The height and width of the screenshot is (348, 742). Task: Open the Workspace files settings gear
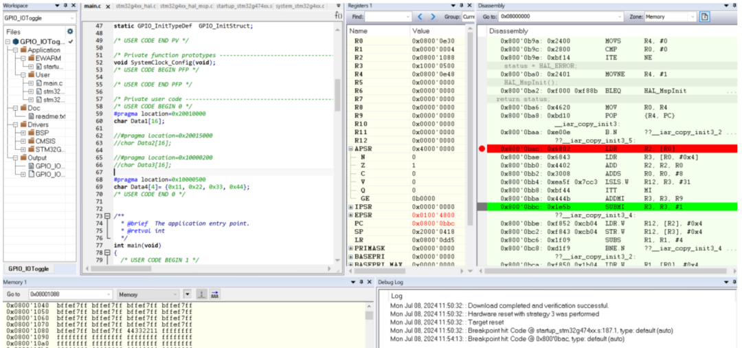70,32
